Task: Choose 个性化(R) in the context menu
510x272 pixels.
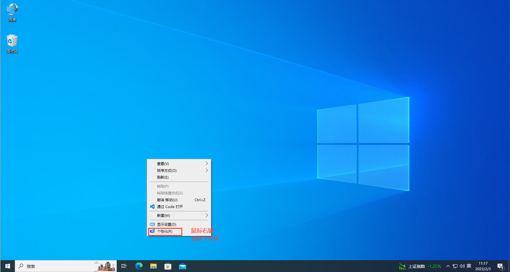Action: pos(179,231)
